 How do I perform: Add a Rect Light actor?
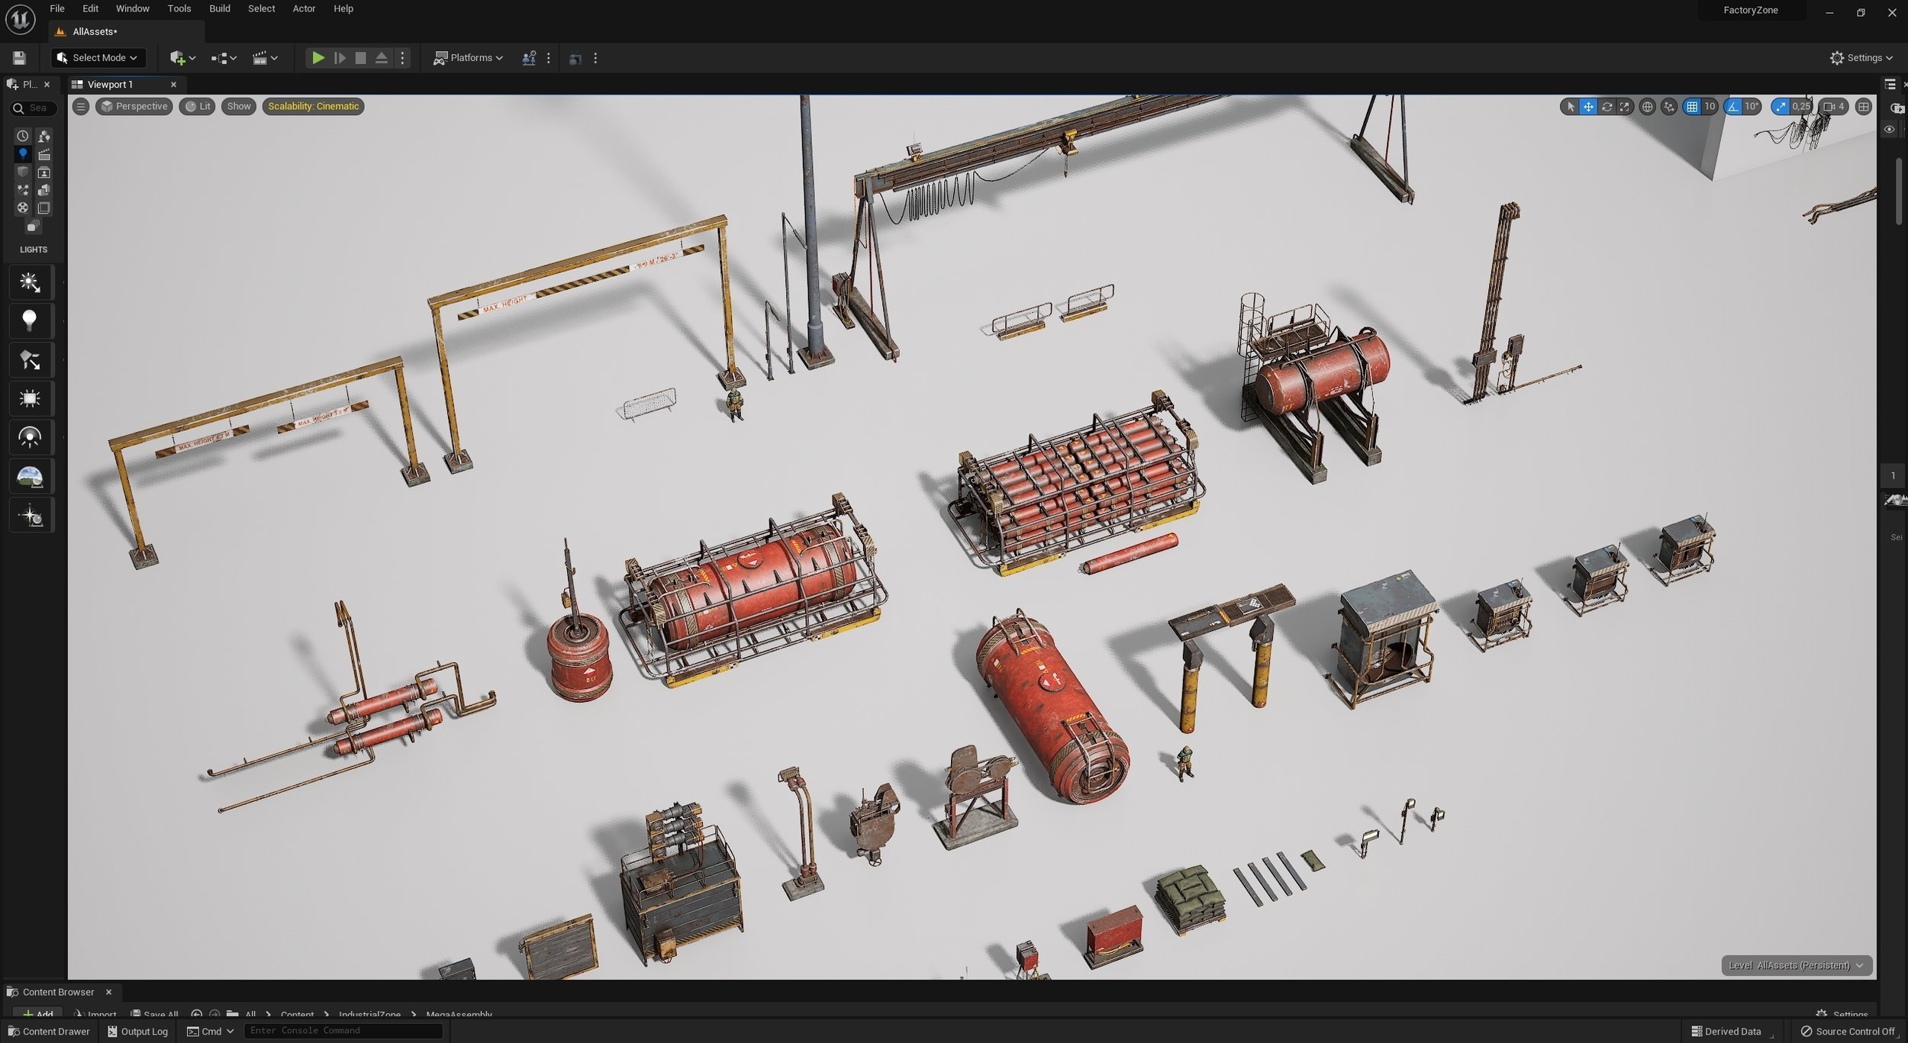(x=30, y=399)
